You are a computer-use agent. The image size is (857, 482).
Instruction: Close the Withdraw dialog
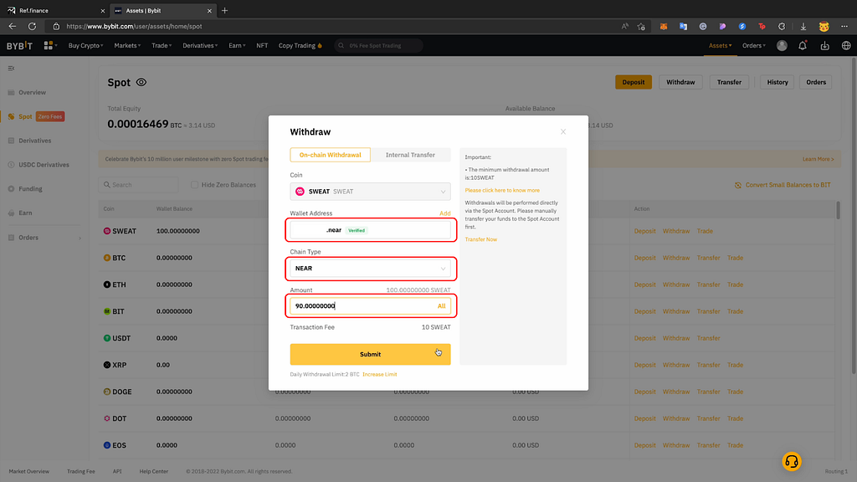point(563,131)
